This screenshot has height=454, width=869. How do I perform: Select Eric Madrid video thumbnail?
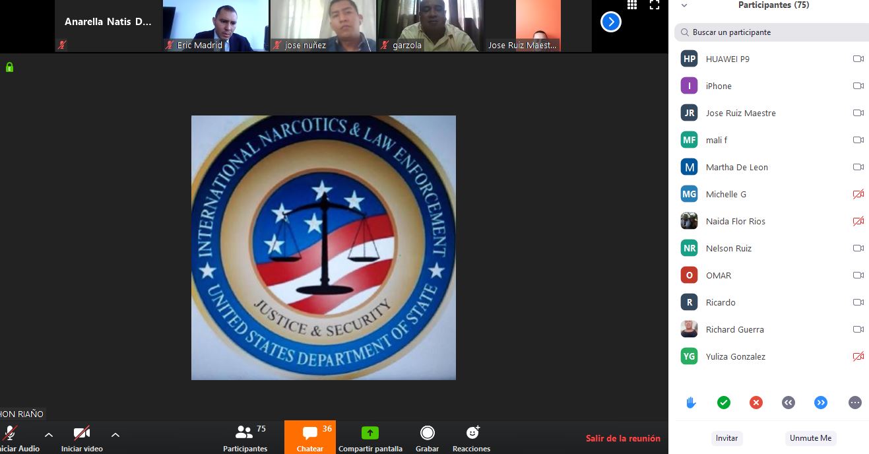click(216, 26)
